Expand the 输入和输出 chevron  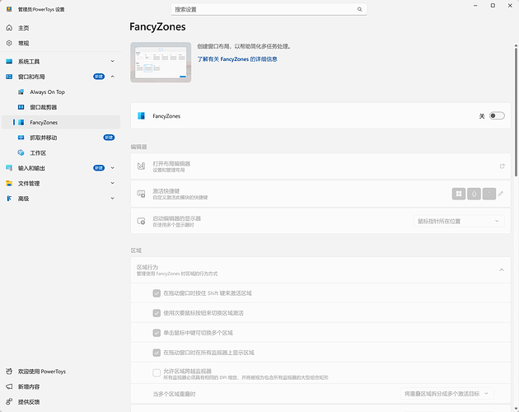(113, 168)
